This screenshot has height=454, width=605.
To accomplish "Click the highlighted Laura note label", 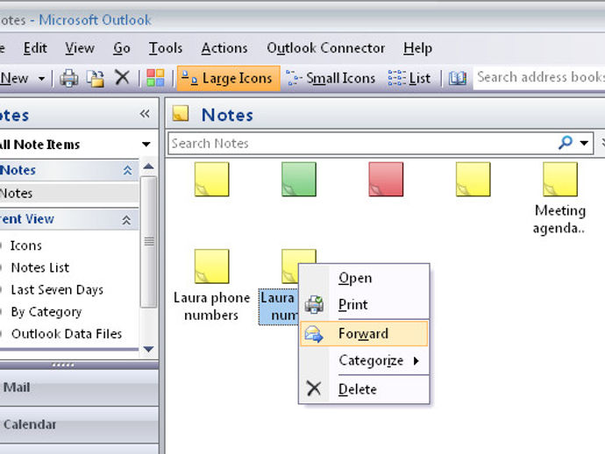I will [279, 307].
